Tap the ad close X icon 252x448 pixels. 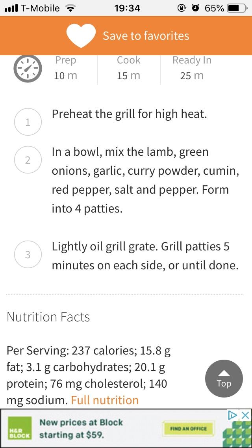point(245,415)
